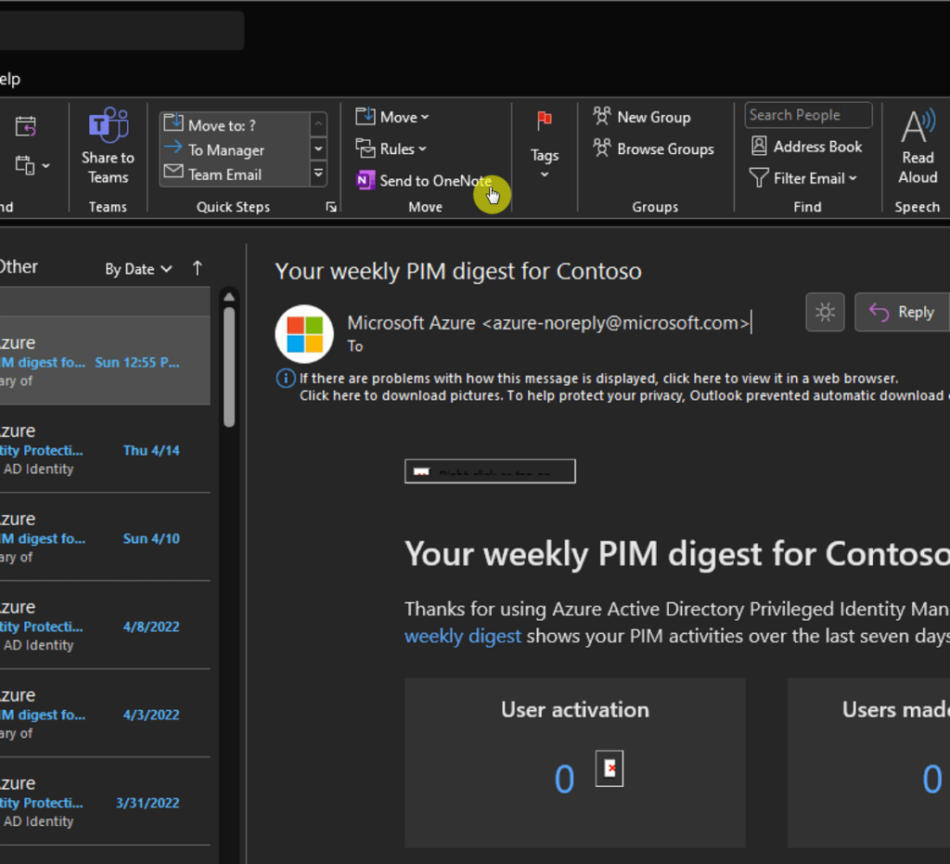Expand the Quick Steps gallery more arrow
950x864 pixels.
pyautogui.click(x=318, y=174)
